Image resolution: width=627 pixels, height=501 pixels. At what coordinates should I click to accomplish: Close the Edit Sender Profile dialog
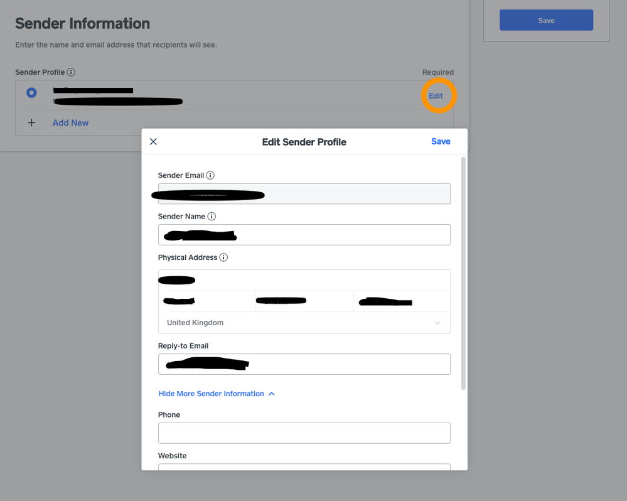coord(153,142)
